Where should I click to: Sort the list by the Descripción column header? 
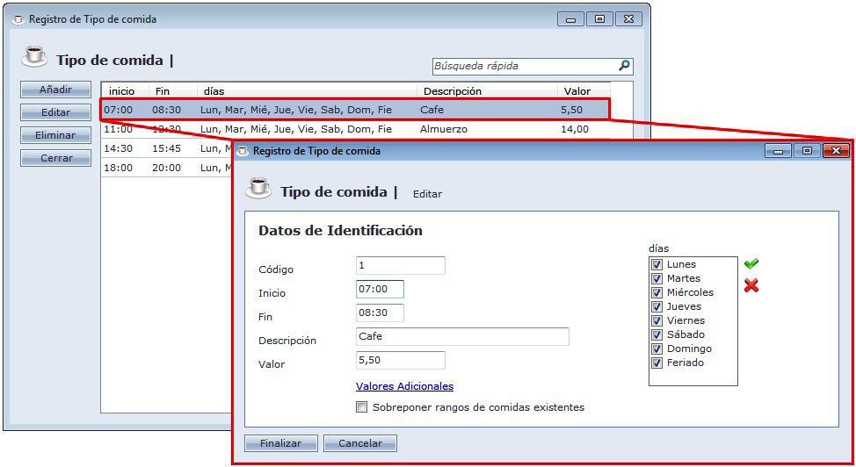pos(486,90)
